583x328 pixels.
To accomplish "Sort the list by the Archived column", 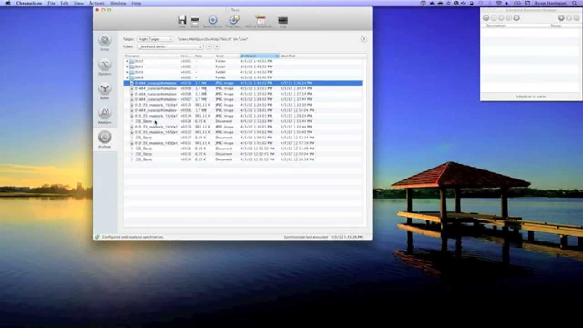I will pos(259,56).
